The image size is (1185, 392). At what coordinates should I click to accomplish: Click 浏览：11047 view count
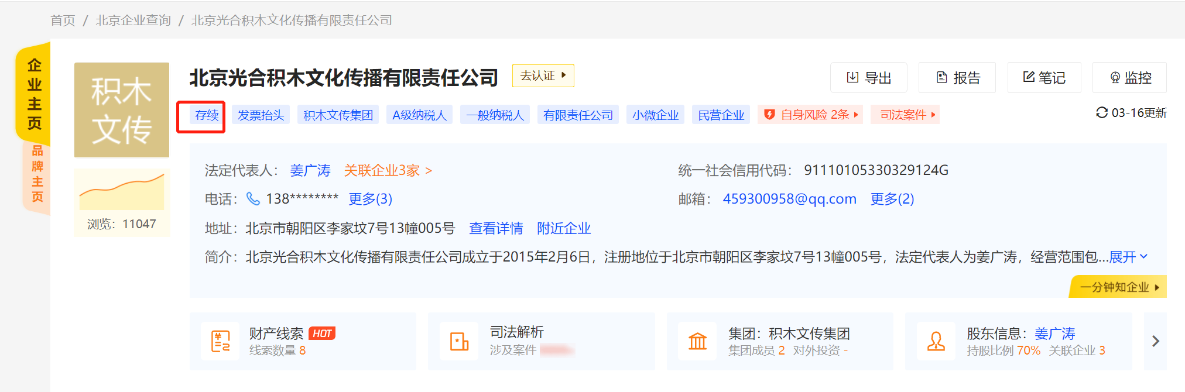pyautogui.click(x=122, y=224)
